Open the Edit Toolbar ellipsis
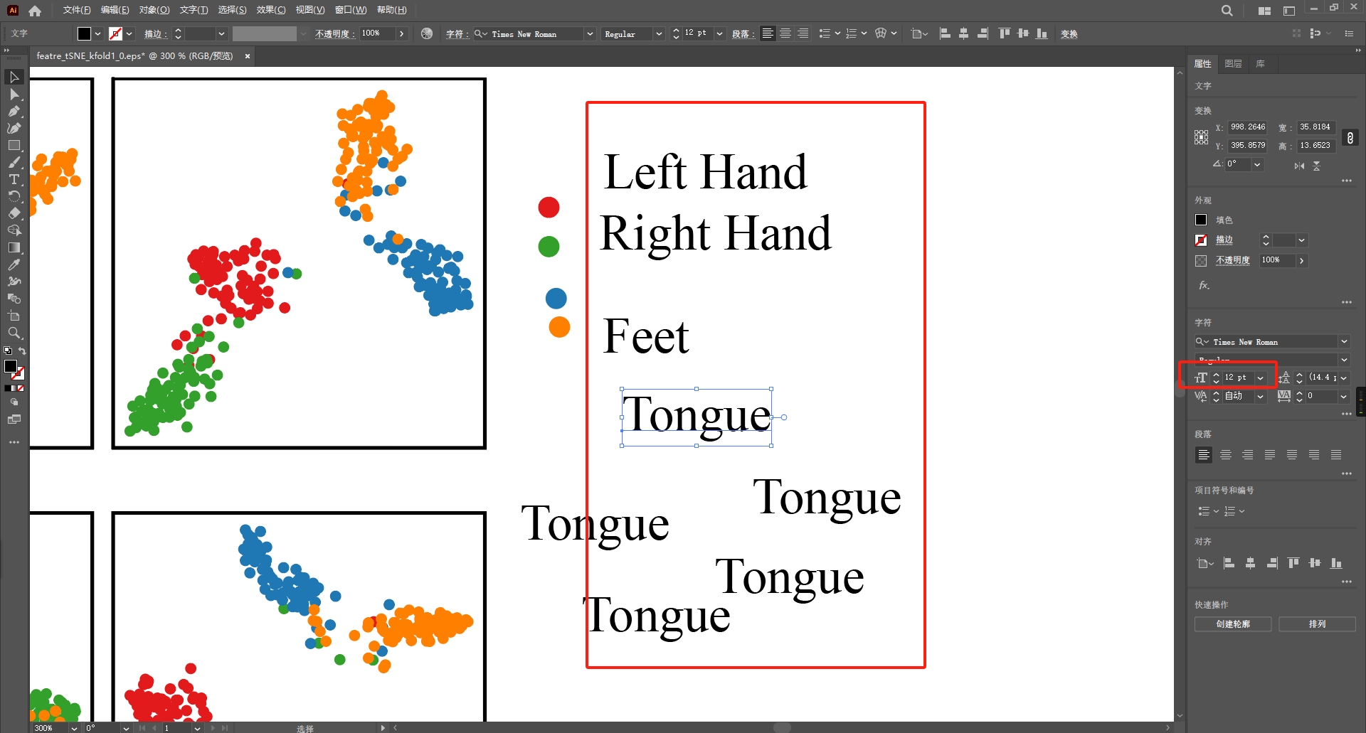The image size is (1366, 733). point(14,442)
